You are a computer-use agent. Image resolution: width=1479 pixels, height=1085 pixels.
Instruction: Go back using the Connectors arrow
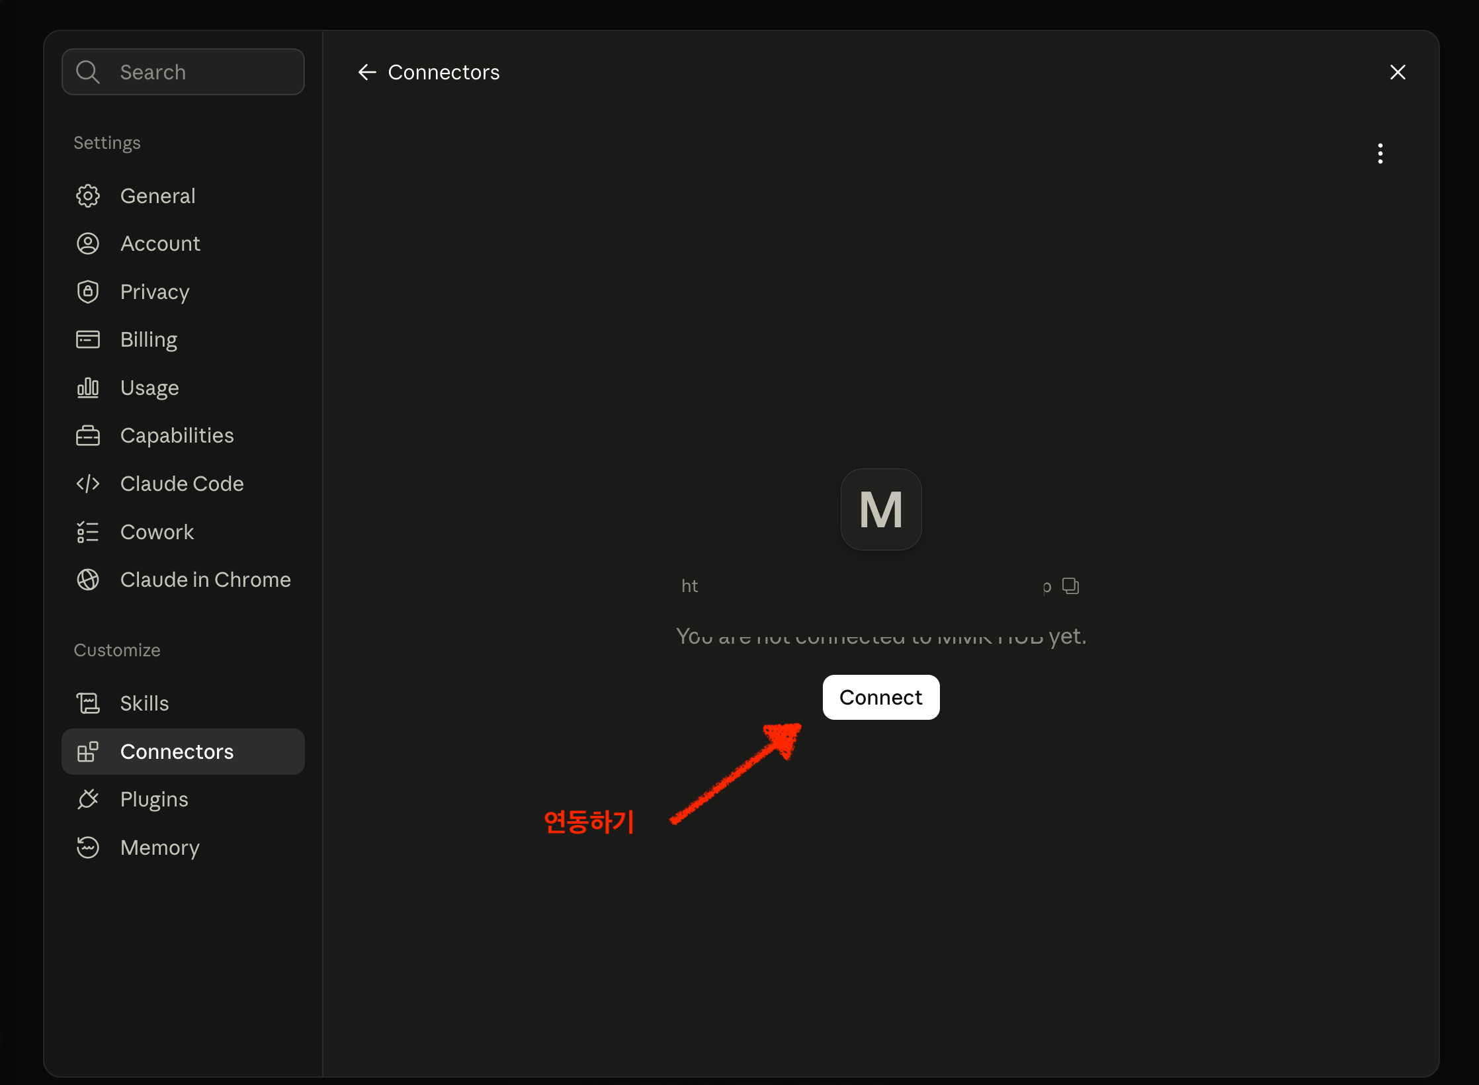[x=367, y=72]
